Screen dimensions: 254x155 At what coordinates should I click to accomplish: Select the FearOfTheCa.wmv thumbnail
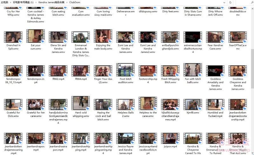point(237,37)
